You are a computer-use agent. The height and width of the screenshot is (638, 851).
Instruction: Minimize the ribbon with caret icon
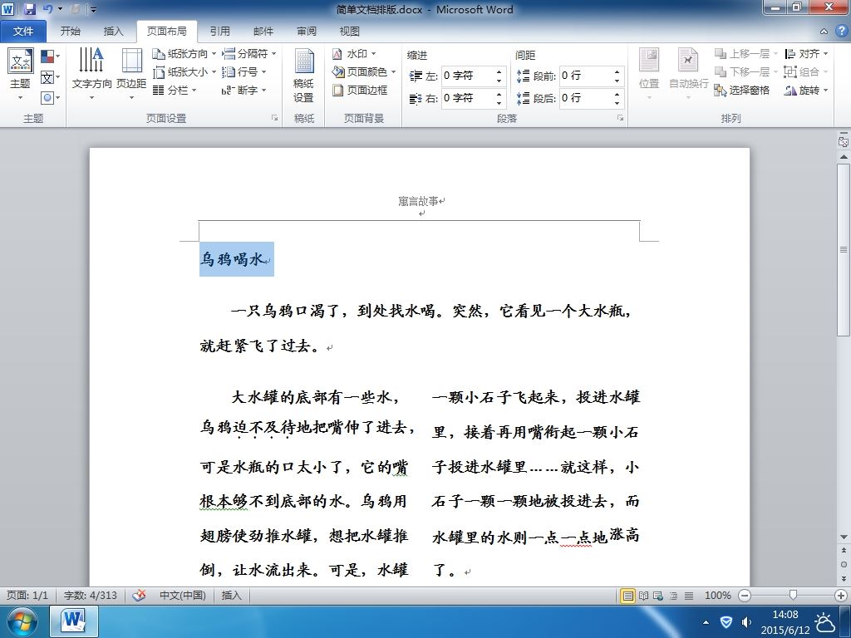pyautogui.click(x=824, y=32)
